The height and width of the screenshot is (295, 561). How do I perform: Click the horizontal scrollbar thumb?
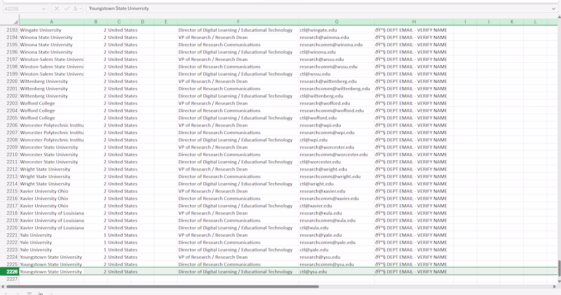click(162, 286)
